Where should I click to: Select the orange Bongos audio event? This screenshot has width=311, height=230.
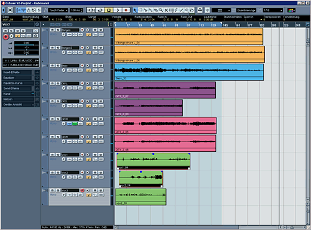click(188, 37)
